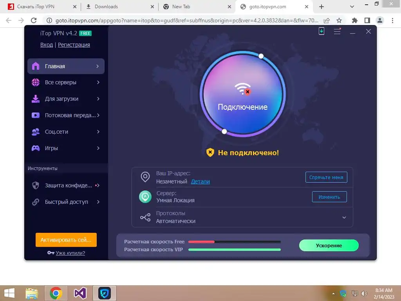Expand the Игры chevron
The width and height of the screenshot is (401, 301).
pyautogui.click(x=98, y=148)
